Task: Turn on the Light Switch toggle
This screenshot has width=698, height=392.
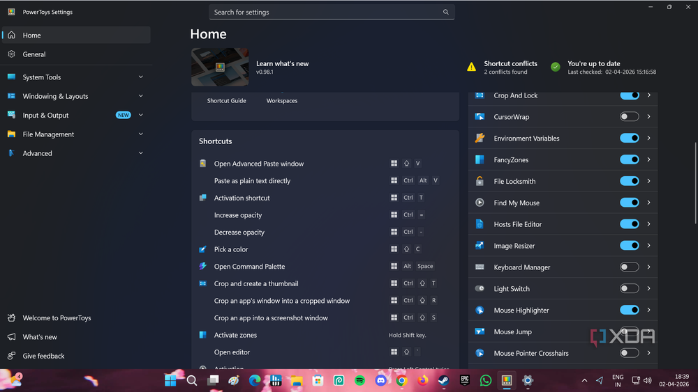Action: (x=630, y=288)
